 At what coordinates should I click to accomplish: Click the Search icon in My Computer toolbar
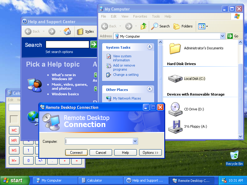tap(160, 26)
